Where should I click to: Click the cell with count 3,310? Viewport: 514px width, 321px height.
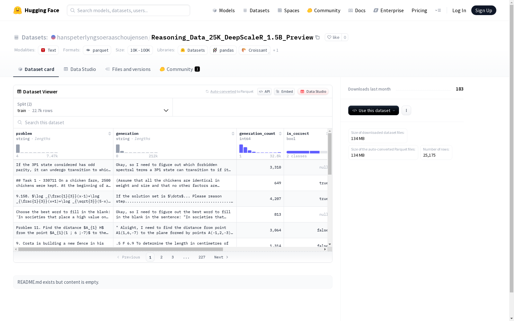pos(260,167)
